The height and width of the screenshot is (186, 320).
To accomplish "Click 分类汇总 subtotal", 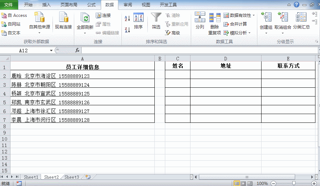I will tap(301, 20).
